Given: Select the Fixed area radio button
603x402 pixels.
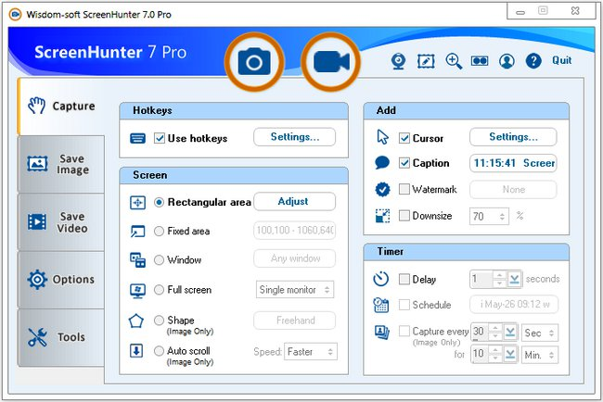Looking at the screenshot, I should (160, 232).
